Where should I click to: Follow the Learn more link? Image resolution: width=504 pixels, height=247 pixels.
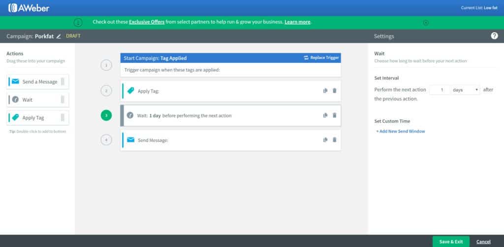[297, 22]
